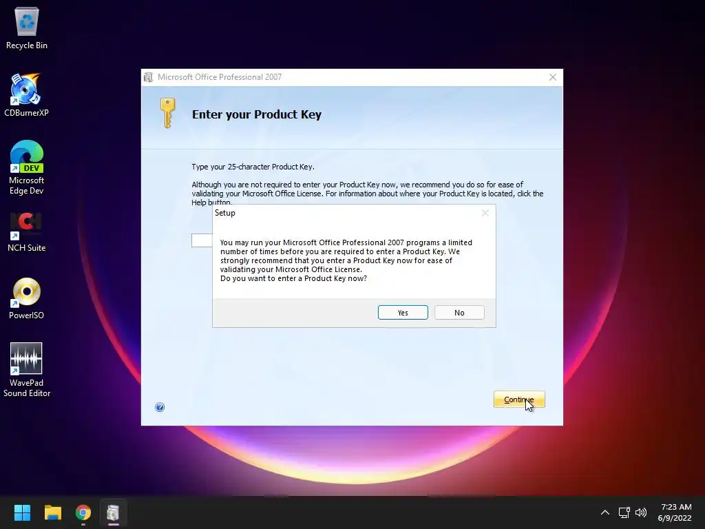Click the Product Key input field

coord(202,240)
